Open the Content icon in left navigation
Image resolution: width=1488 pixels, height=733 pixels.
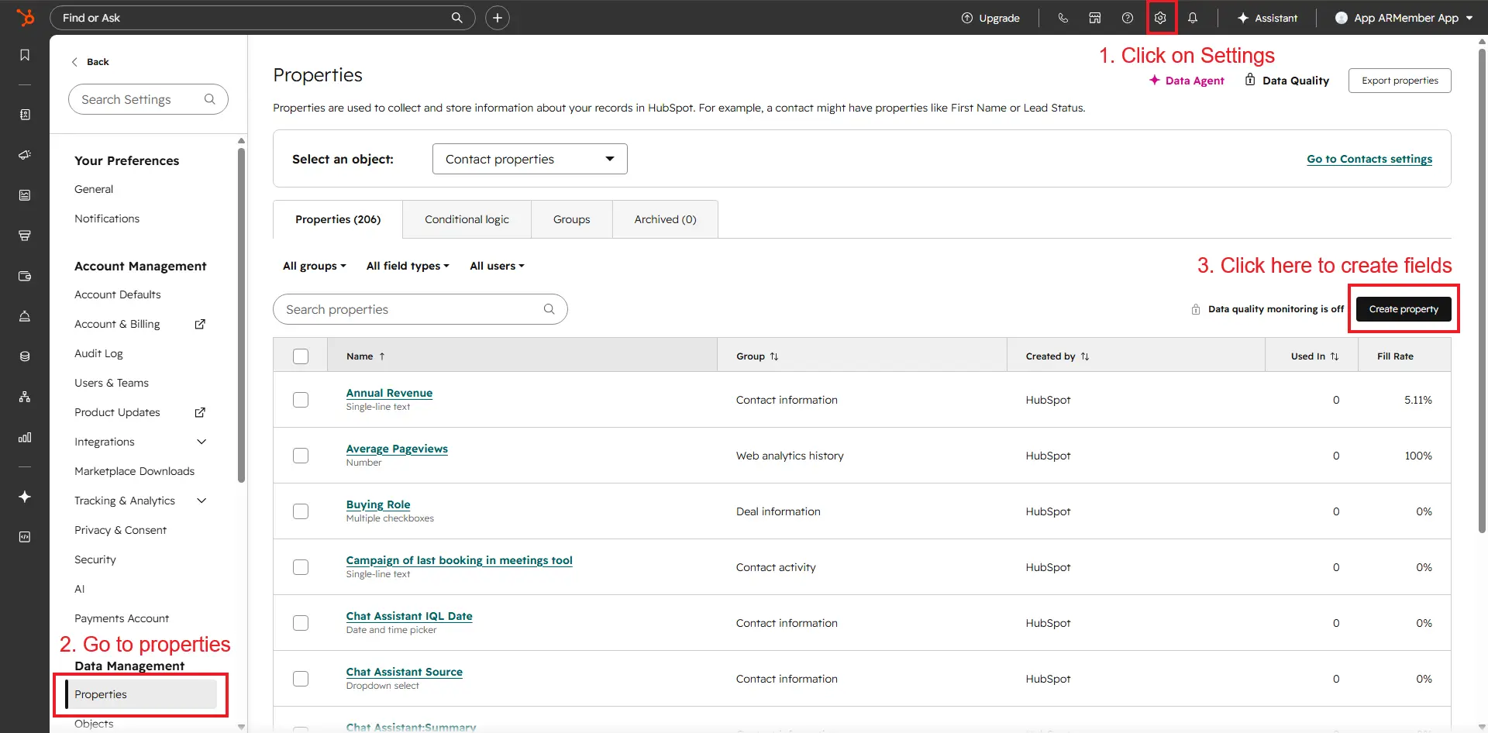25,195
